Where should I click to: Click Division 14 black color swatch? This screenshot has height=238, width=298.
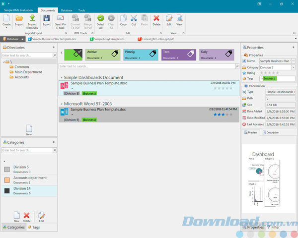[7, 191]
